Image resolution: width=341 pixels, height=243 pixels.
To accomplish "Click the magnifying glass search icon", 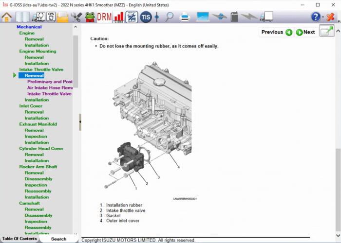I will click(169, 17).
